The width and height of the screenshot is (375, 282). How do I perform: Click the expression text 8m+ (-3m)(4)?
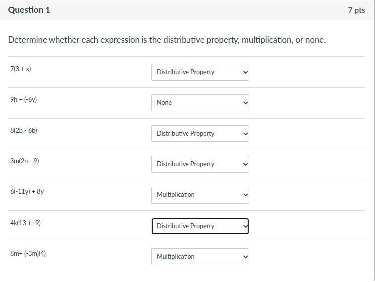coord(28,254)
